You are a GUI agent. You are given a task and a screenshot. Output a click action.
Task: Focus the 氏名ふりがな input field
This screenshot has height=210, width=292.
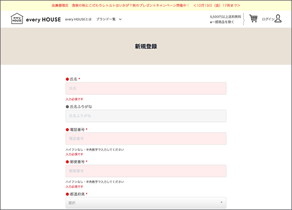[x=146, y=116]
